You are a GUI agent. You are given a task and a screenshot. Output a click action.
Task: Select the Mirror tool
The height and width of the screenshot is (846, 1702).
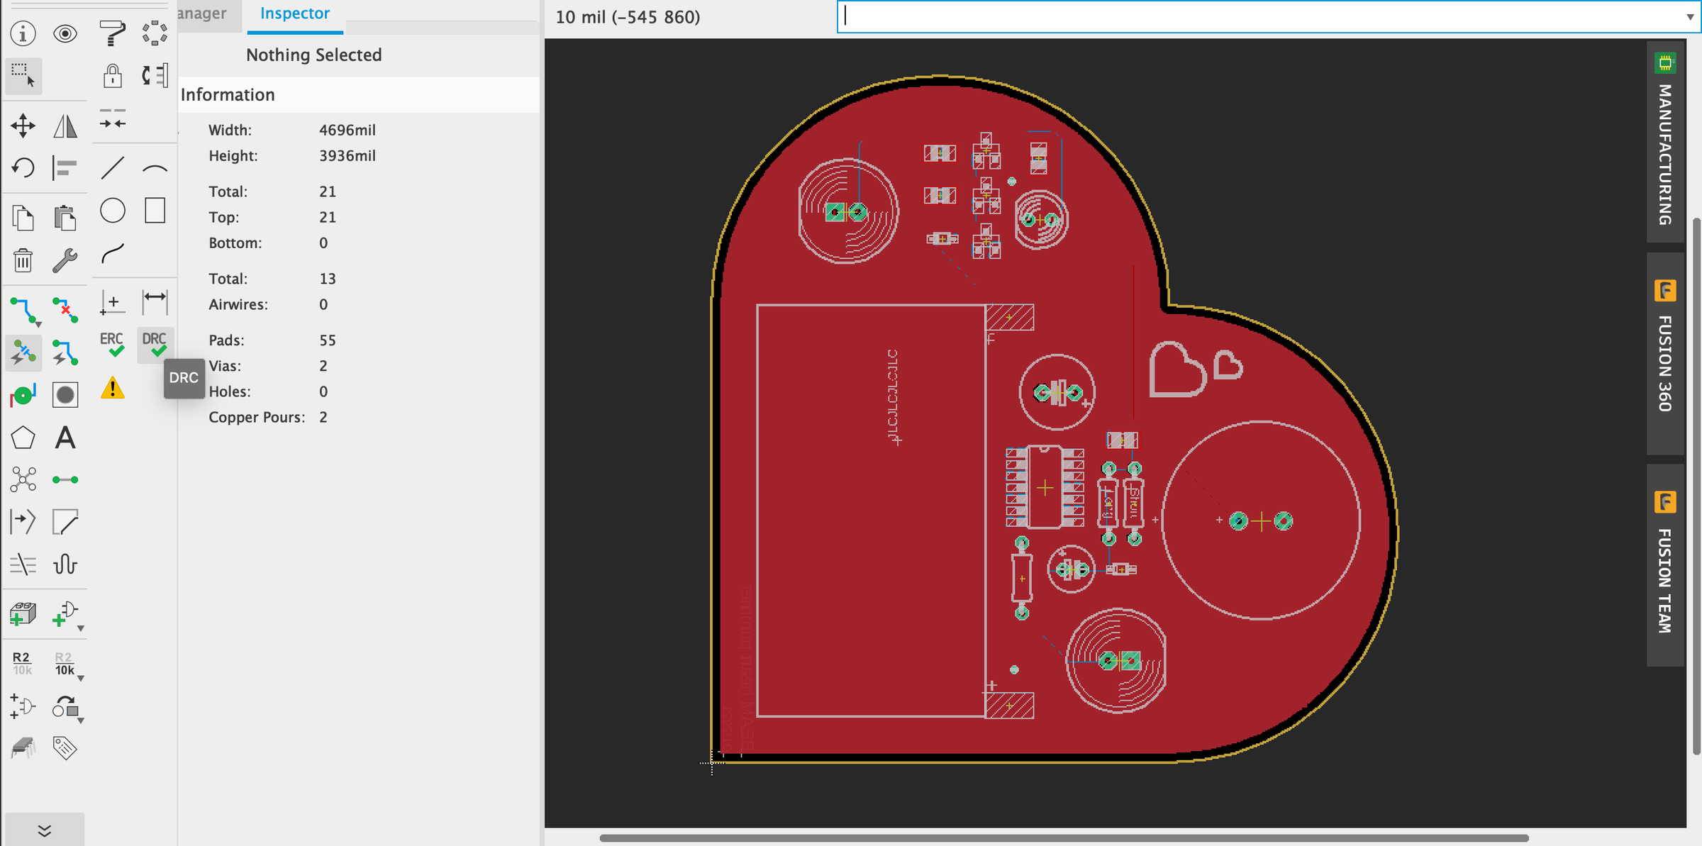pyautogui.click(x=65, y=125)
